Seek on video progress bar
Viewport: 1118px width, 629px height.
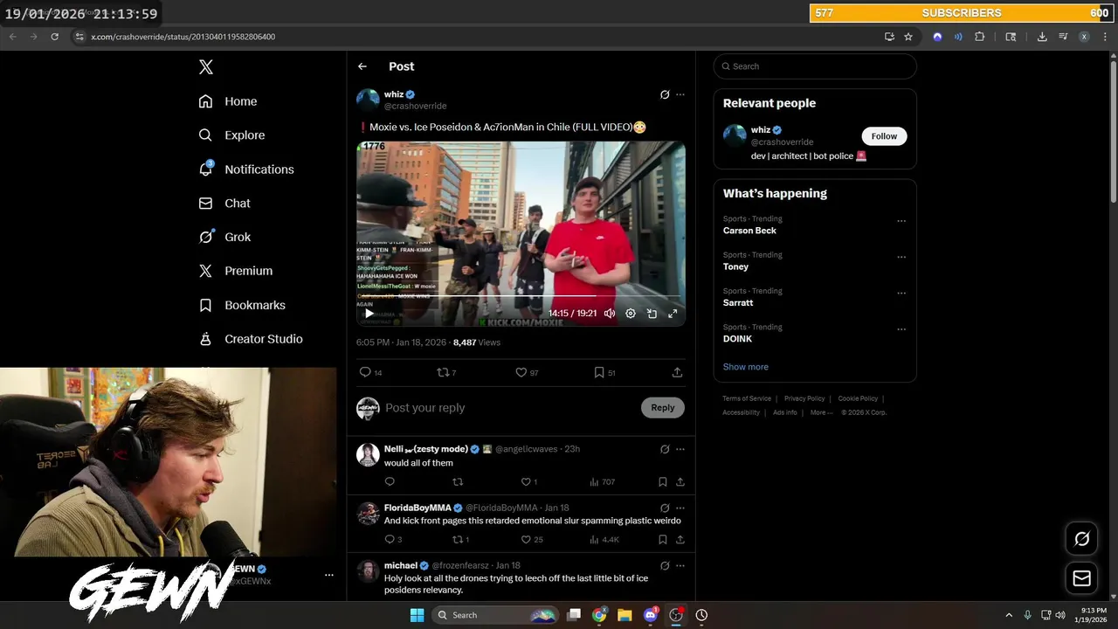point(521,296)
